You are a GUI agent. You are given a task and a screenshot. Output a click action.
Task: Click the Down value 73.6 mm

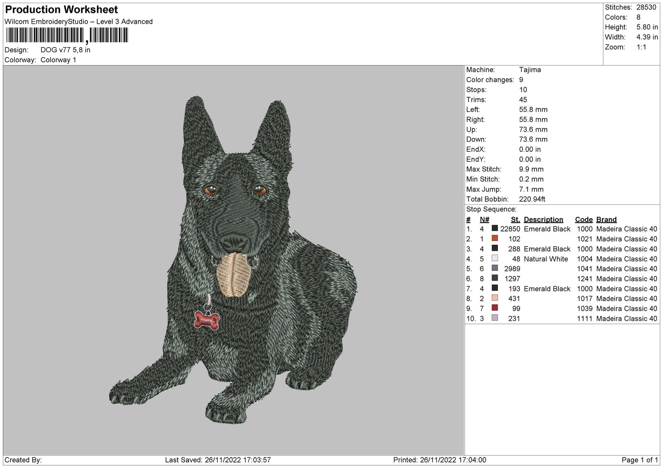pos(534,139)
